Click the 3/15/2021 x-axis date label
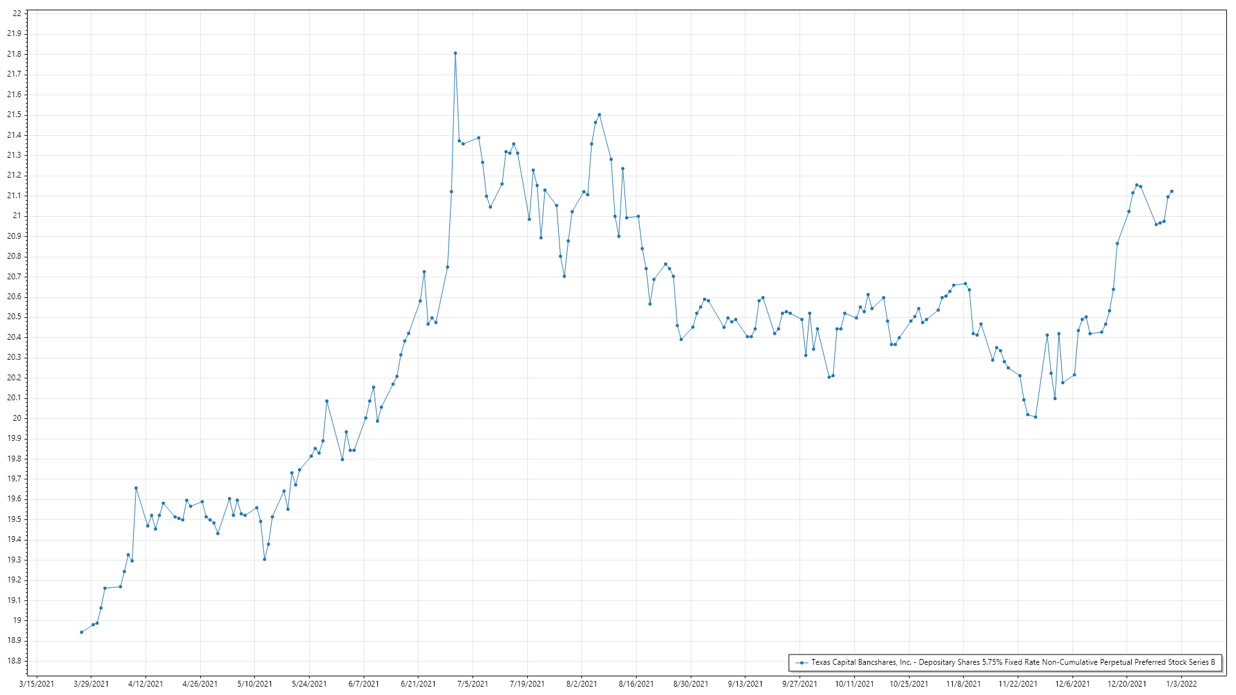The width and height of the screenshot is (1236, 695). point(37,683)
